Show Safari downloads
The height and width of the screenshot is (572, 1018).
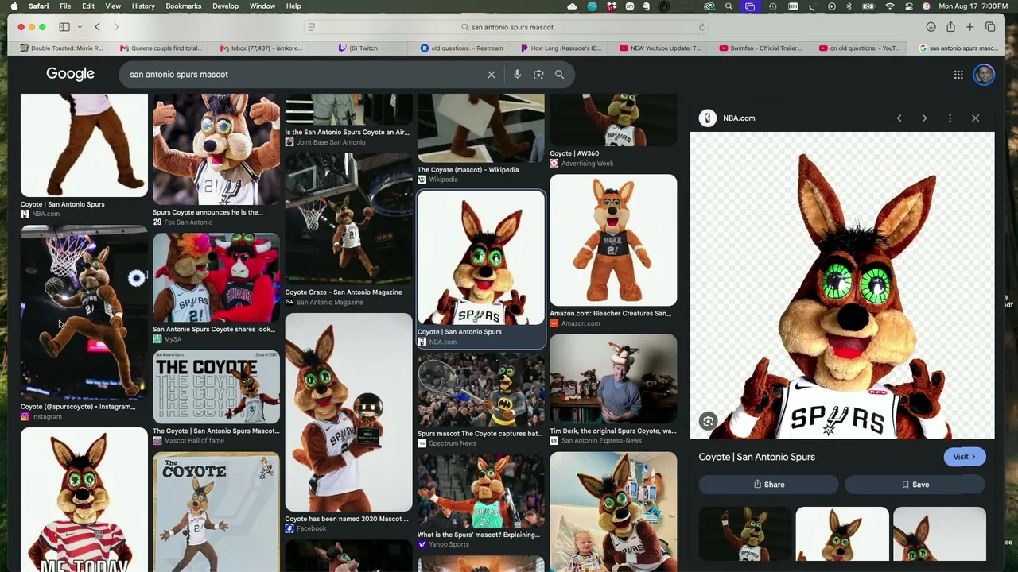tap(931, 27)
